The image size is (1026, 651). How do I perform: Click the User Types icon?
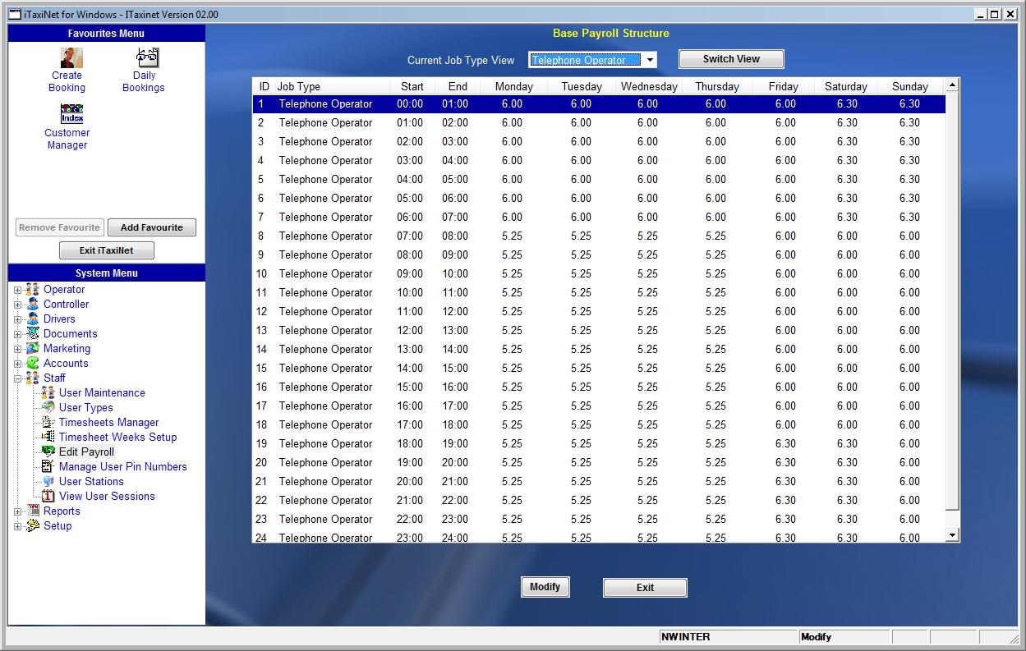pos(48,408)
